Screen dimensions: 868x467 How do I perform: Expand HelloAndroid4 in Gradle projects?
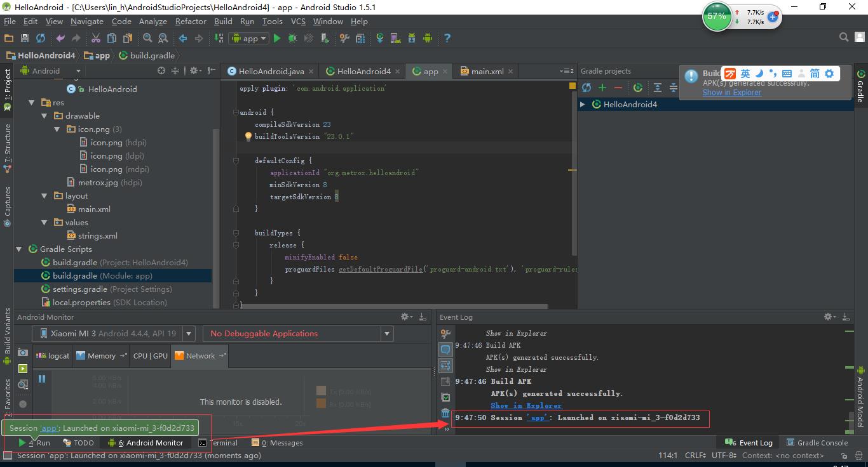[582, 104]
